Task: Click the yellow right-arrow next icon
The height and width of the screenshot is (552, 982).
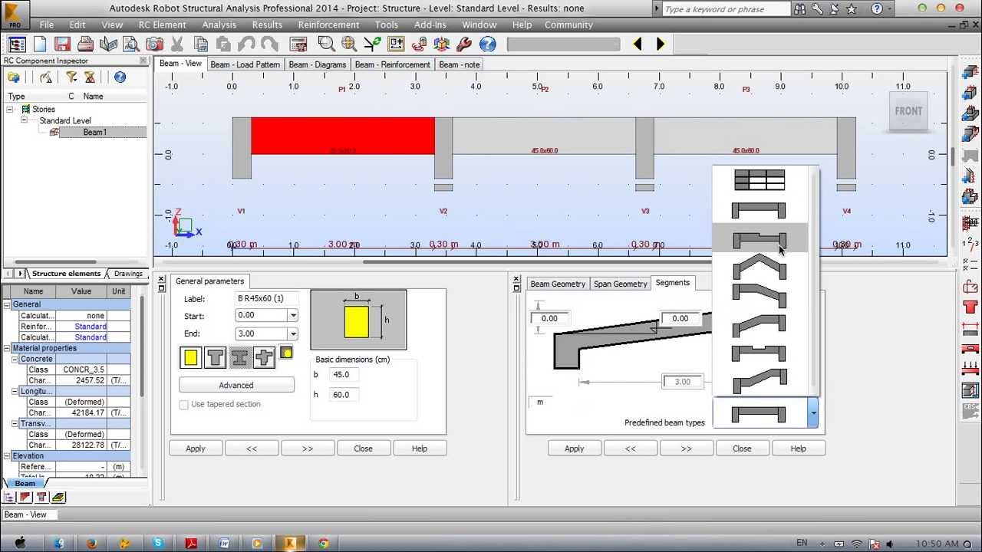Action: click(x=661, y=44)
